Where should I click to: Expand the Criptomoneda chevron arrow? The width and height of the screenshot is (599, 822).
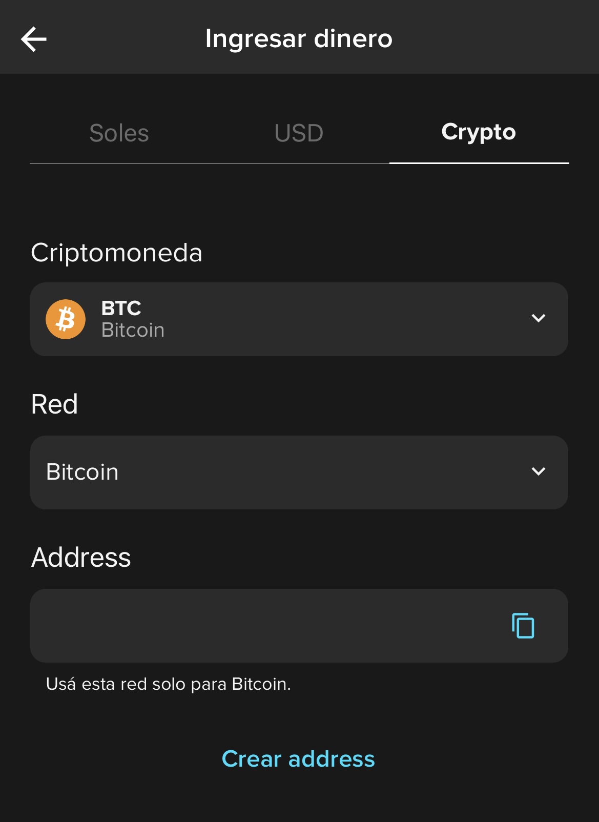click(538, 318)
